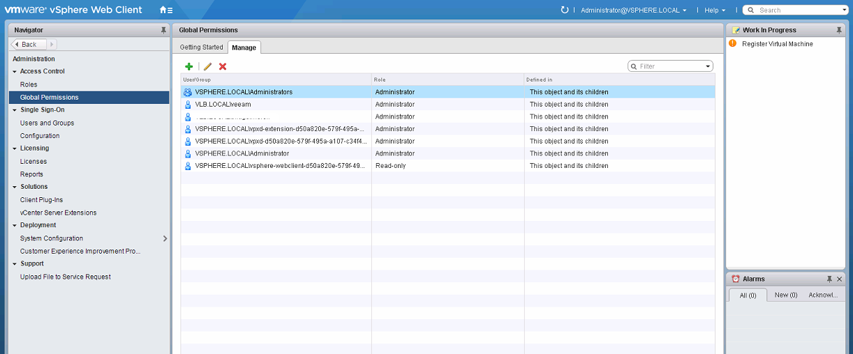Image resolution: width=853 pixels, height=354 pixels.
Task: Expand System Configuration chevron arrow
Action: pyautogui.click(x=165, y=238)
